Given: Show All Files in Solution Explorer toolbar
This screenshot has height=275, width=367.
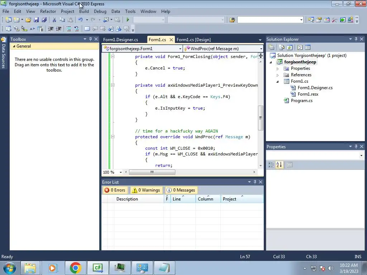Looking at the screenshot, I should click(282, 48).
